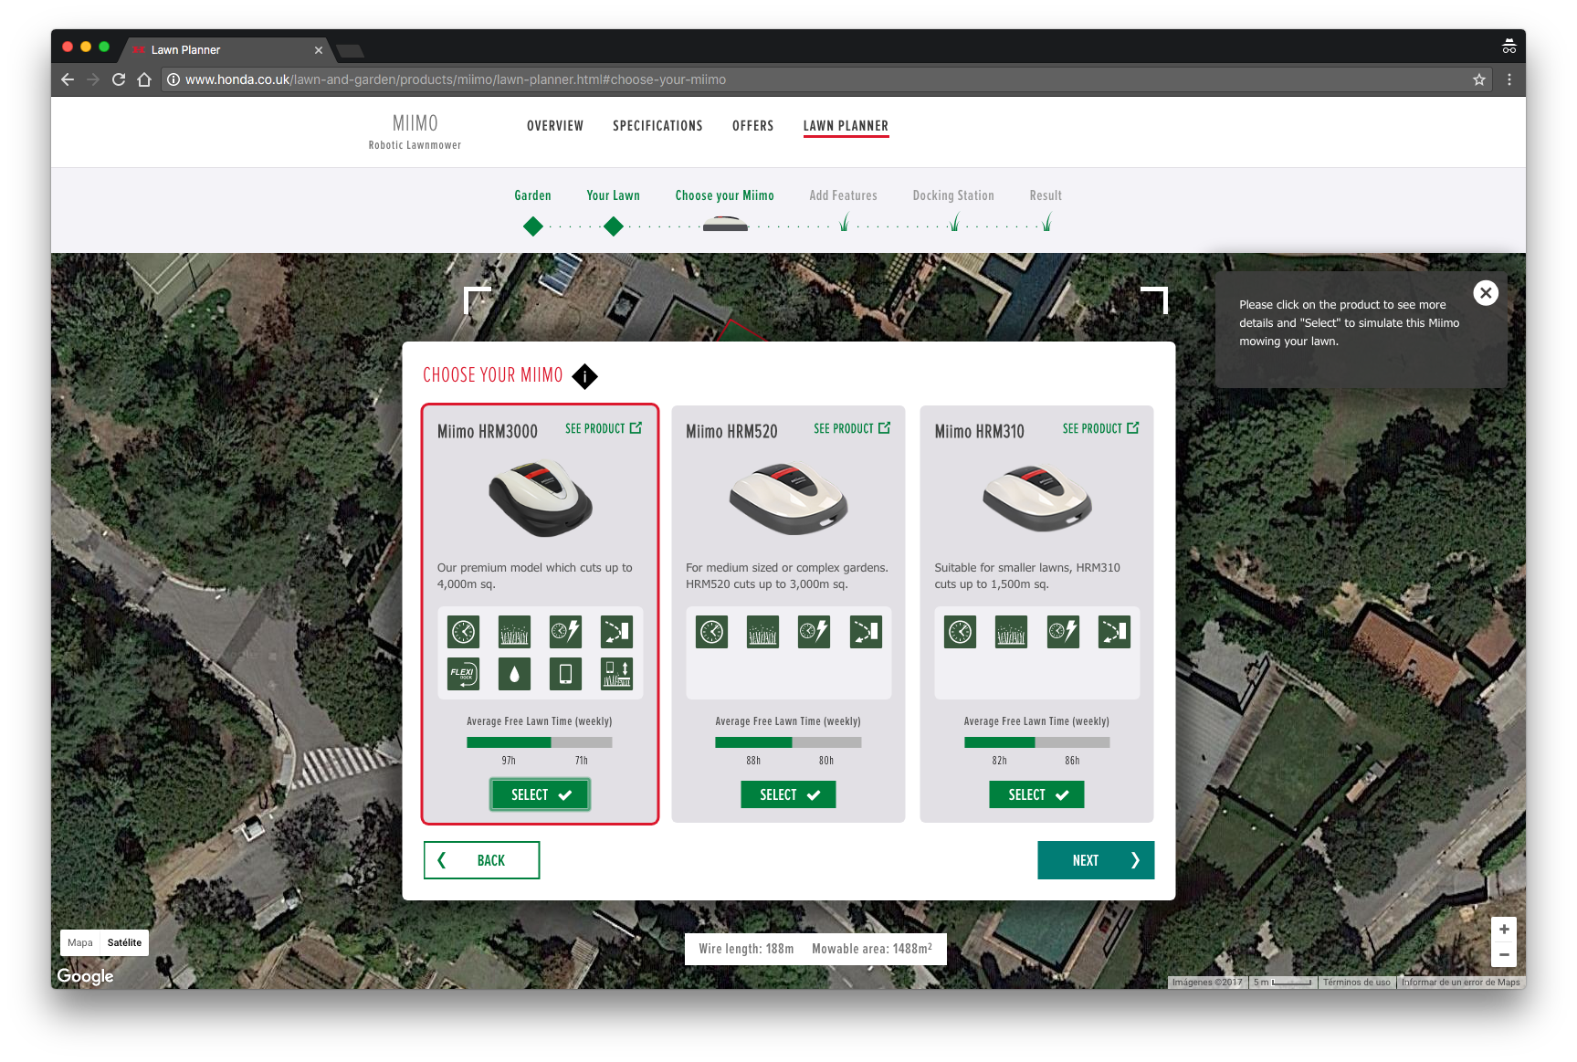Jump to the Your Lawn step
The image size is (1577, 1062).
pos(613,195)
